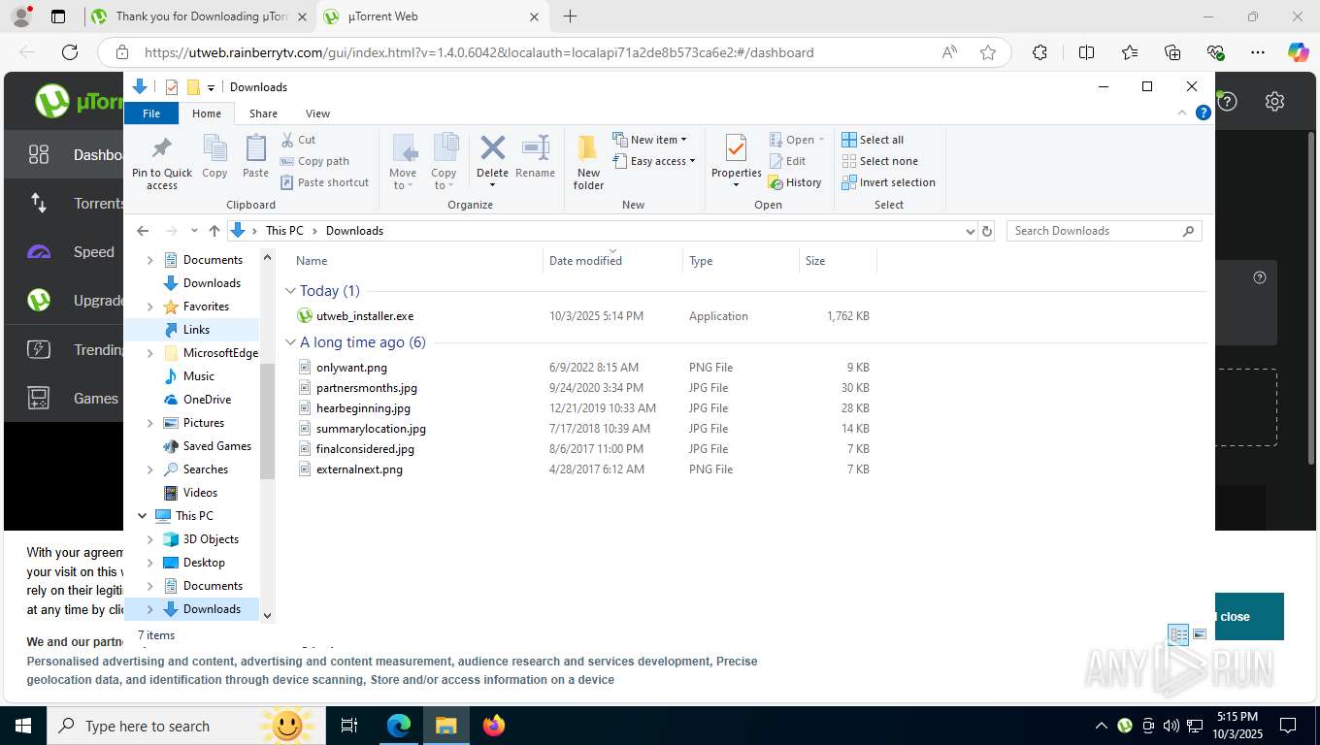Expand Pictures in navigation pane
The height and width of the screenshot is (745, 1320).
149,423
